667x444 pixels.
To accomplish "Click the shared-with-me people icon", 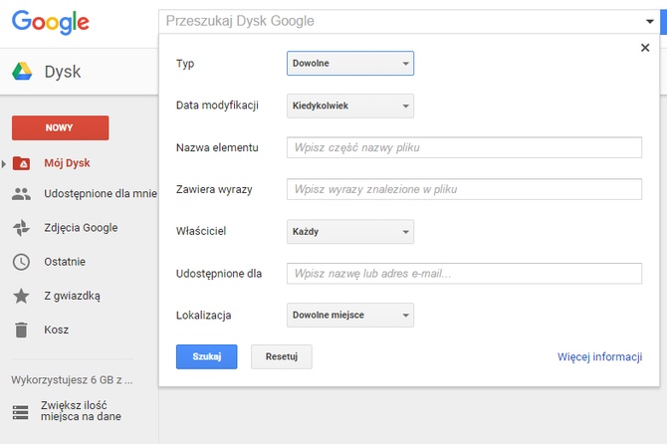I will click(x=21, y=194).
